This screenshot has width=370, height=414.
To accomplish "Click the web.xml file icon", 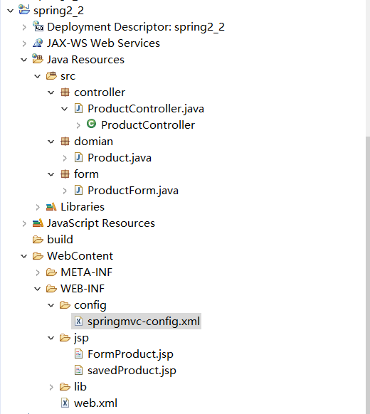I will click(x=65, y=403).
